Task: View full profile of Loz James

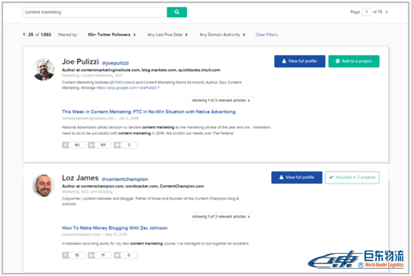Action: click(297, 177)
